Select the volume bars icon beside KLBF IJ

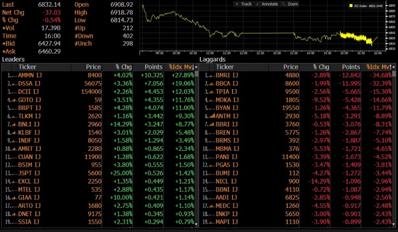[14, 133]
